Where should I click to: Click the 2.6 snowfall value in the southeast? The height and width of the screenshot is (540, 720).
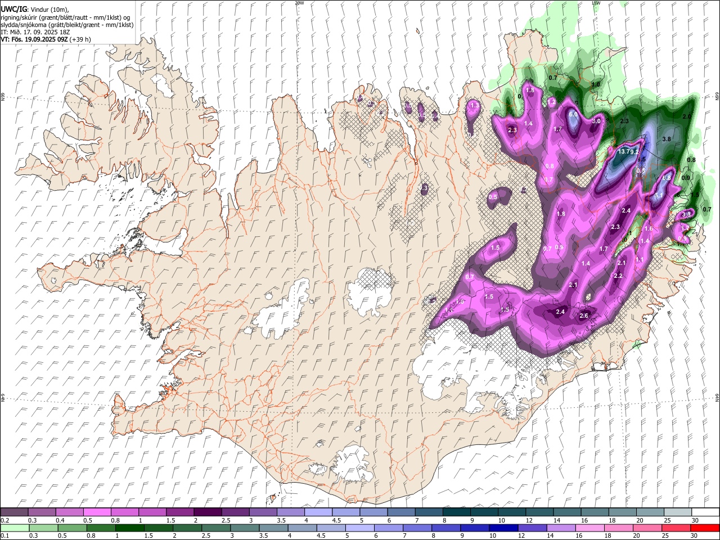(584, 316)
